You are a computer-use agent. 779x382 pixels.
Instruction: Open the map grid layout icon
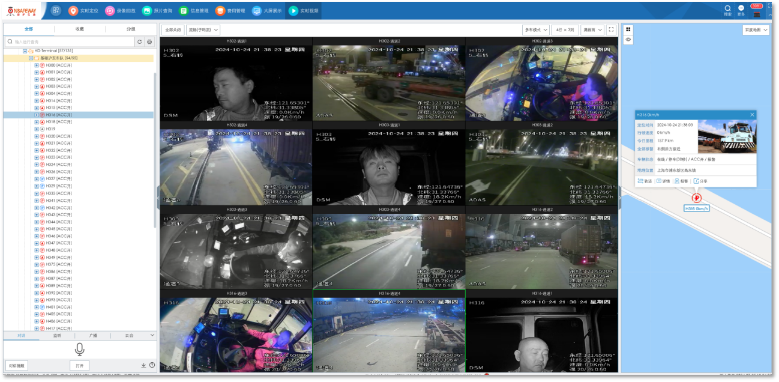(628, 29)
